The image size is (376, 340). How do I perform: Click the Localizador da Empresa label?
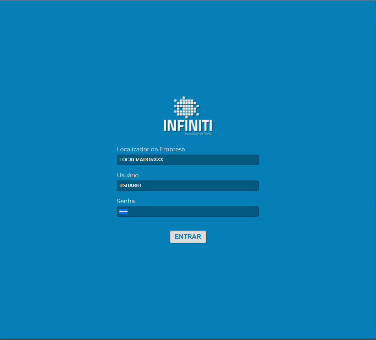pos(151,149)
